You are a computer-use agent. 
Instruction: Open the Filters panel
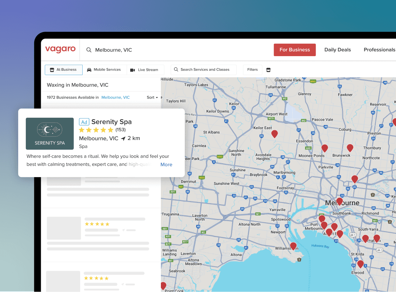pyautogui.click(x=253, y=70)
